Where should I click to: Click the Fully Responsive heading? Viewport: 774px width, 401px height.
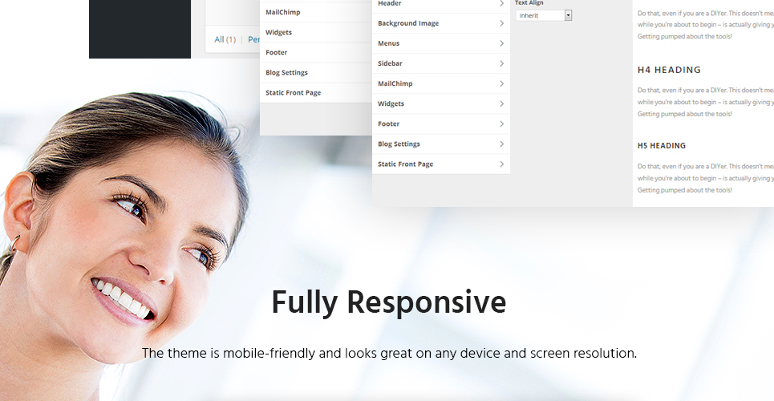(x=388, y=302)
